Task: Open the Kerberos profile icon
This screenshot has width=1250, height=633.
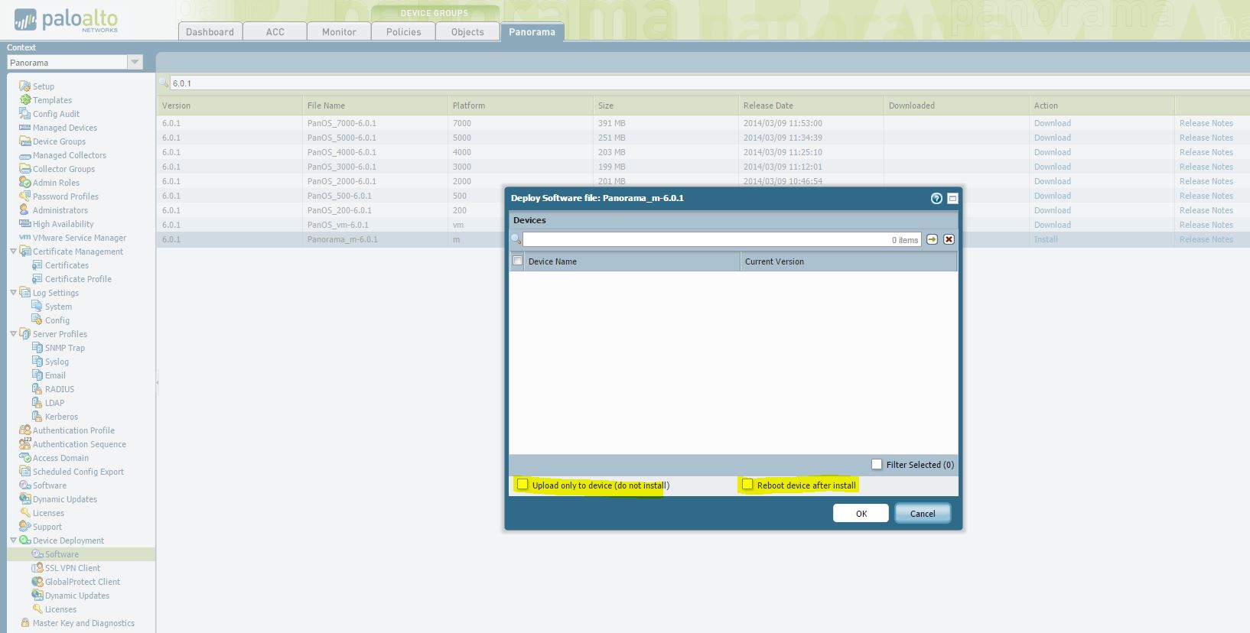Action: (37, 417)
